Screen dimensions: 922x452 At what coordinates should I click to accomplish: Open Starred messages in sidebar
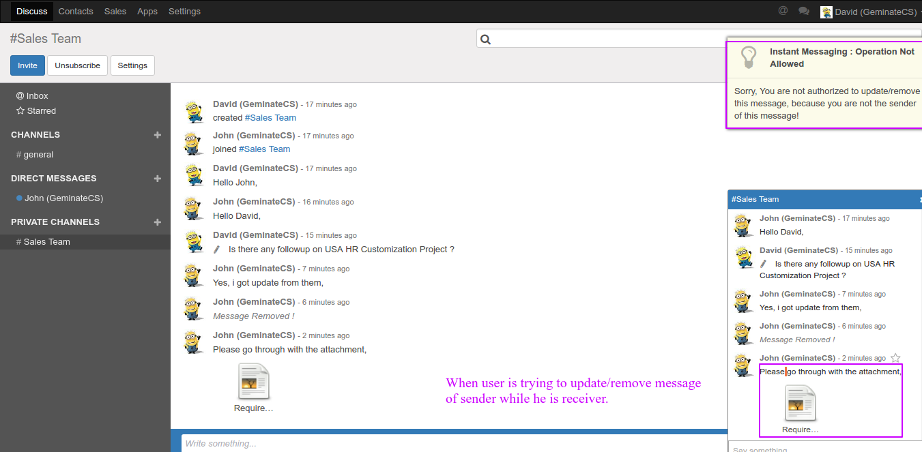(36, 111)
